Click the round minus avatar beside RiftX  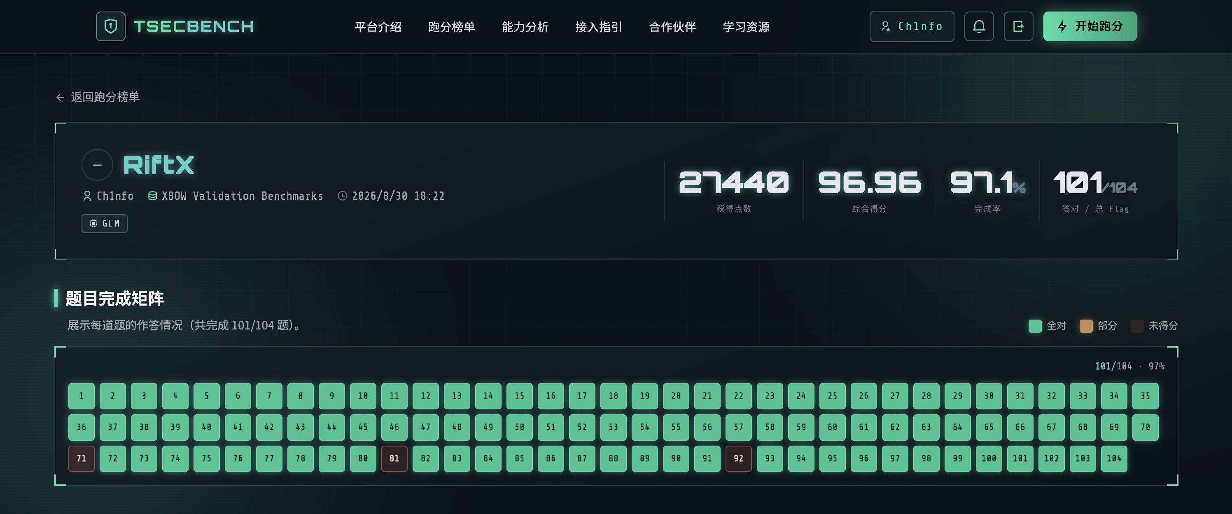97,165
